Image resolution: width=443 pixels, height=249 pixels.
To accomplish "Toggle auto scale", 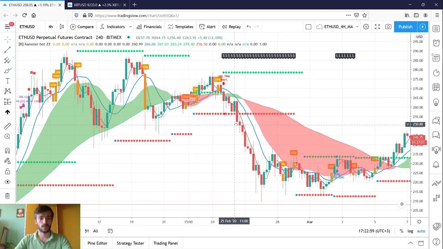I will coord(421,231).
